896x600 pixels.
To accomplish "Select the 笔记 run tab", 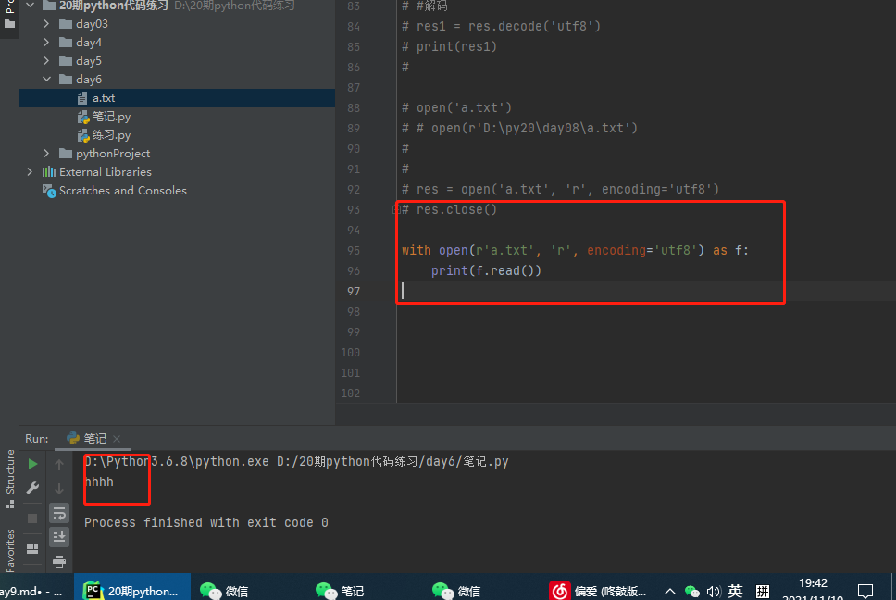I will click(94, 438).
